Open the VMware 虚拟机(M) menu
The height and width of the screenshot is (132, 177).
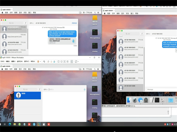(x=20, y=62)
